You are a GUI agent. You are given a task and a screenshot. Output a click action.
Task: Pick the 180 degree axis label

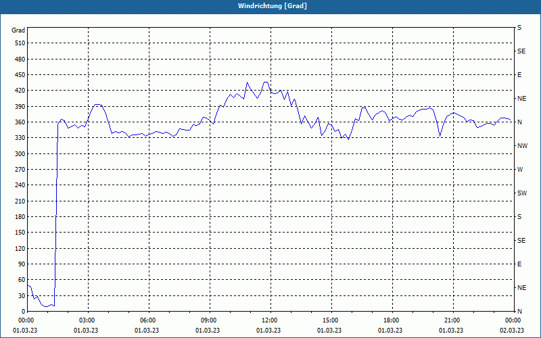(20, 217)
